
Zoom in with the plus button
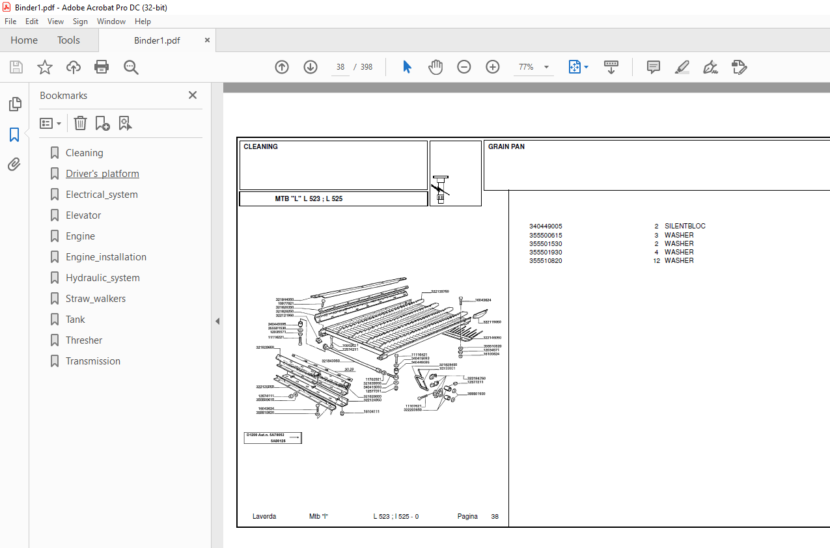click(x=493, y=67)
